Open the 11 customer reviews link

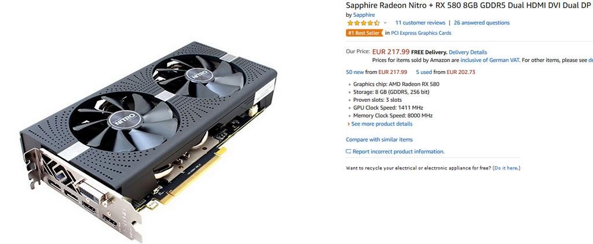(420, 23)
